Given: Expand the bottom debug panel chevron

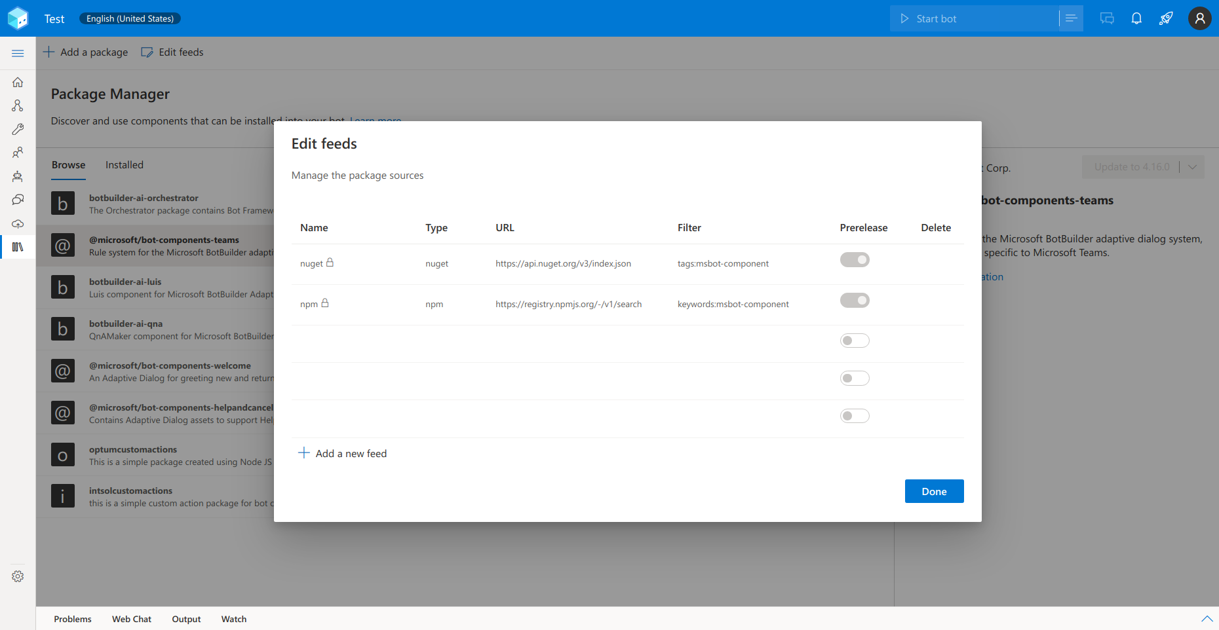Looking at the screenshot, I should 1207,619.
